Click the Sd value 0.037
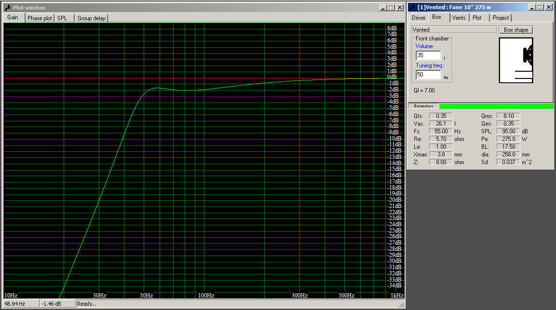This screenshot has height=310, width=556. tap(508, 162)
